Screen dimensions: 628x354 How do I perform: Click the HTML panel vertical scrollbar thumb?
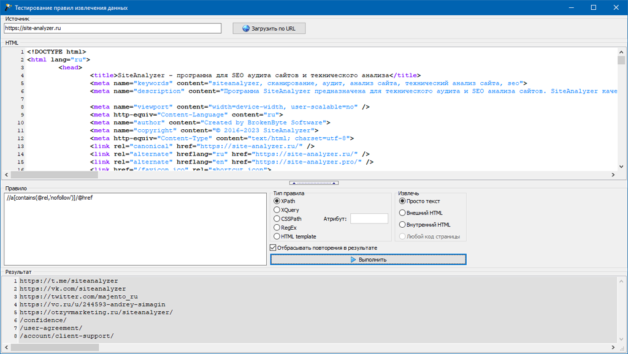(621, 60)
